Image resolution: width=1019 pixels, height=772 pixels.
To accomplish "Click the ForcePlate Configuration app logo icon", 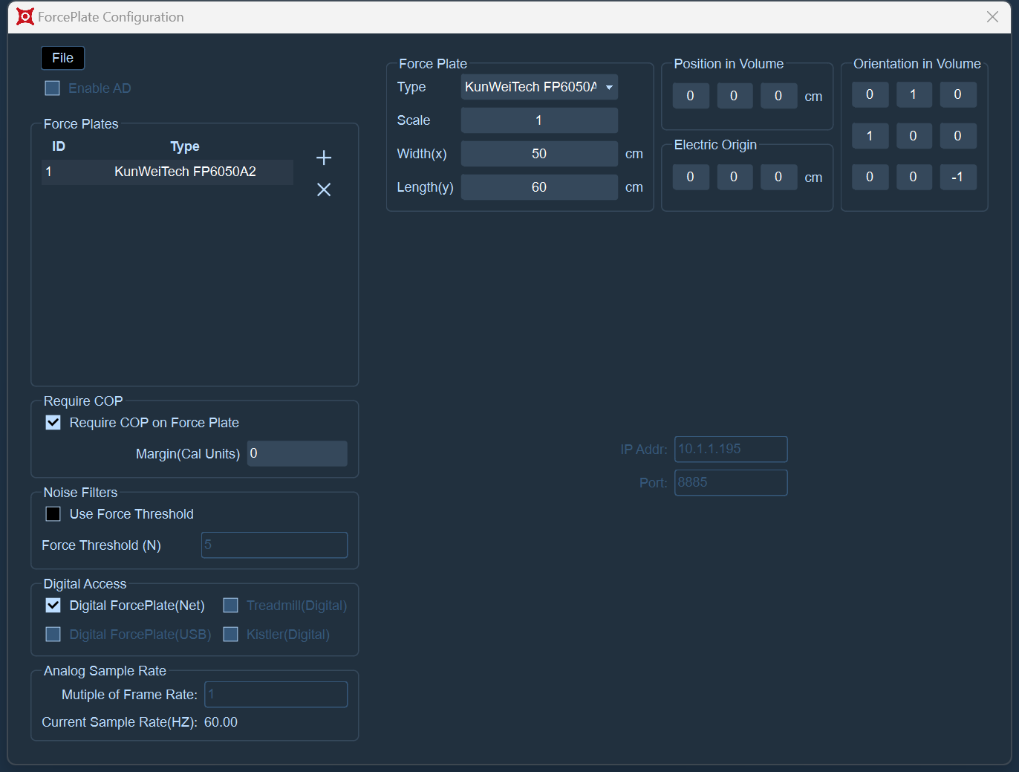I will pos(25,16).
